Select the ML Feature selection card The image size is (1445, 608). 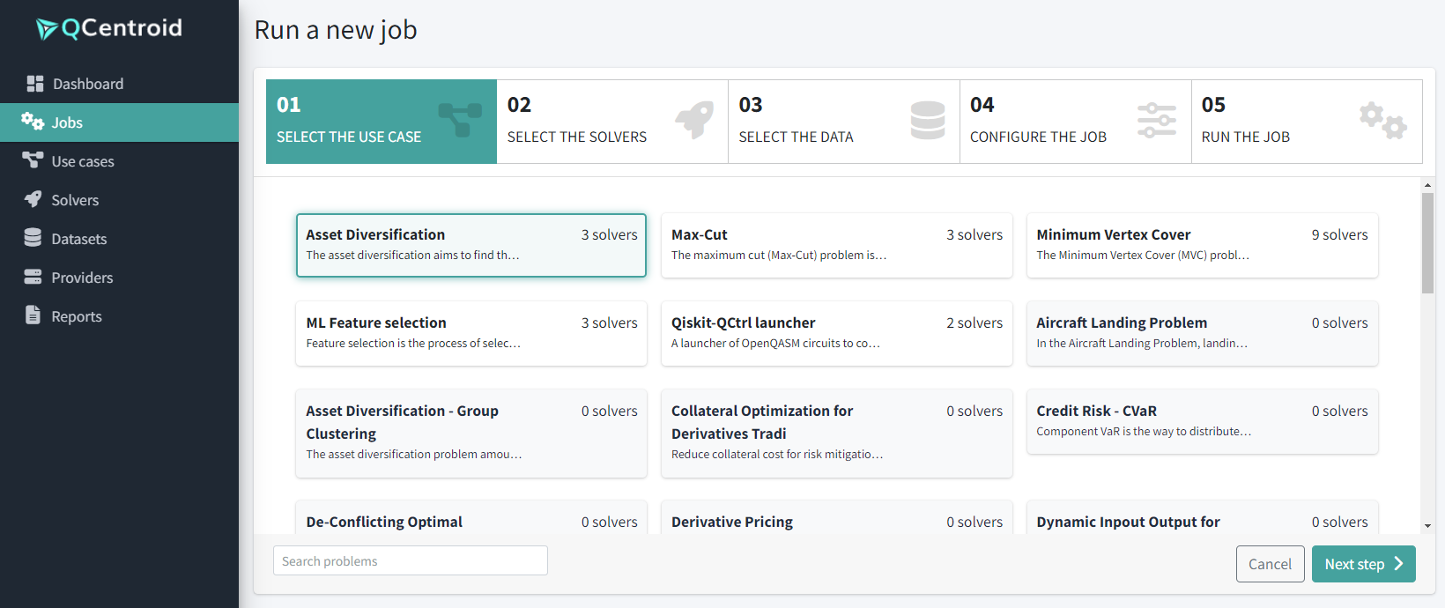pyautogui.click(x=471, y=333)
